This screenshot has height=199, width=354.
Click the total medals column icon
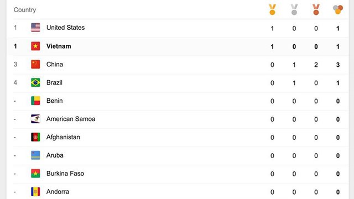click(x=338, y=10)
